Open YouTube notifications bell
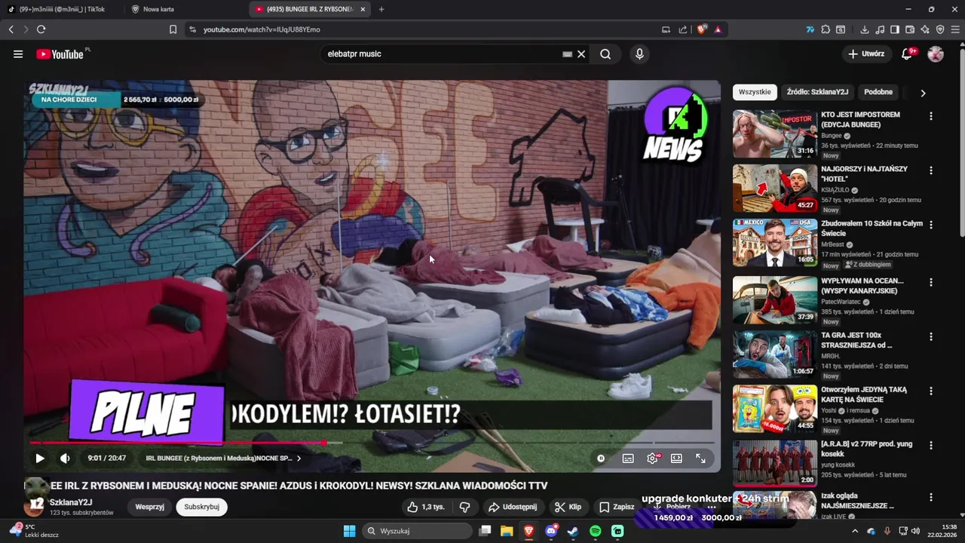Viewport: 965px width, 543px height. pos(907,54)
